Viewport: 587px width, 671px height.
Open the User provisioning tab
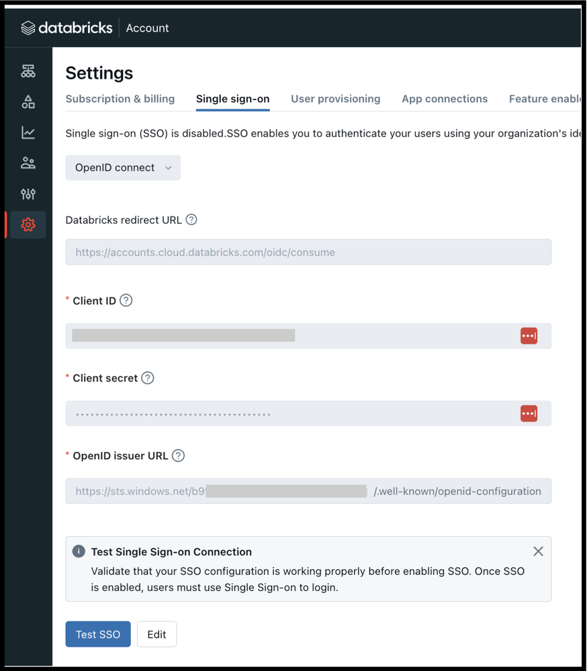pos(335,99)
